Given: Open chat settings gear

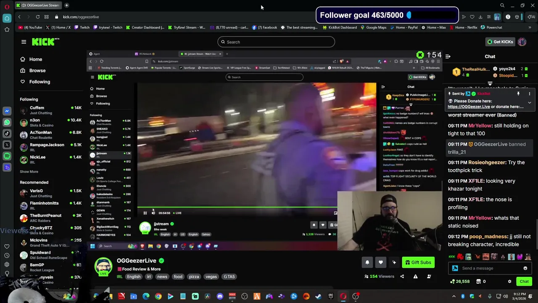Looking at the screenshot, I should coord(509,282).
